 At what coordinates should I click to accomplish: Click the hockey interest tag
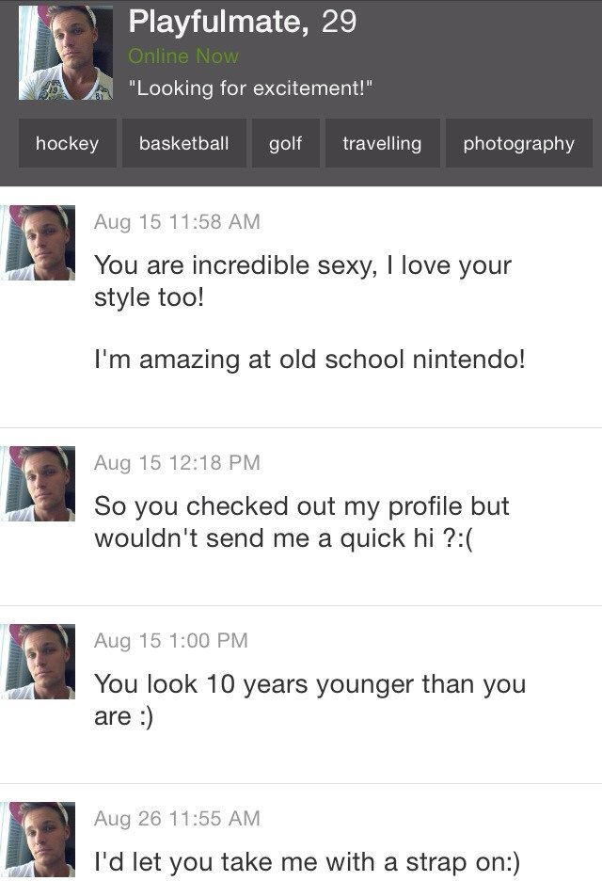(x=67, y=143)
